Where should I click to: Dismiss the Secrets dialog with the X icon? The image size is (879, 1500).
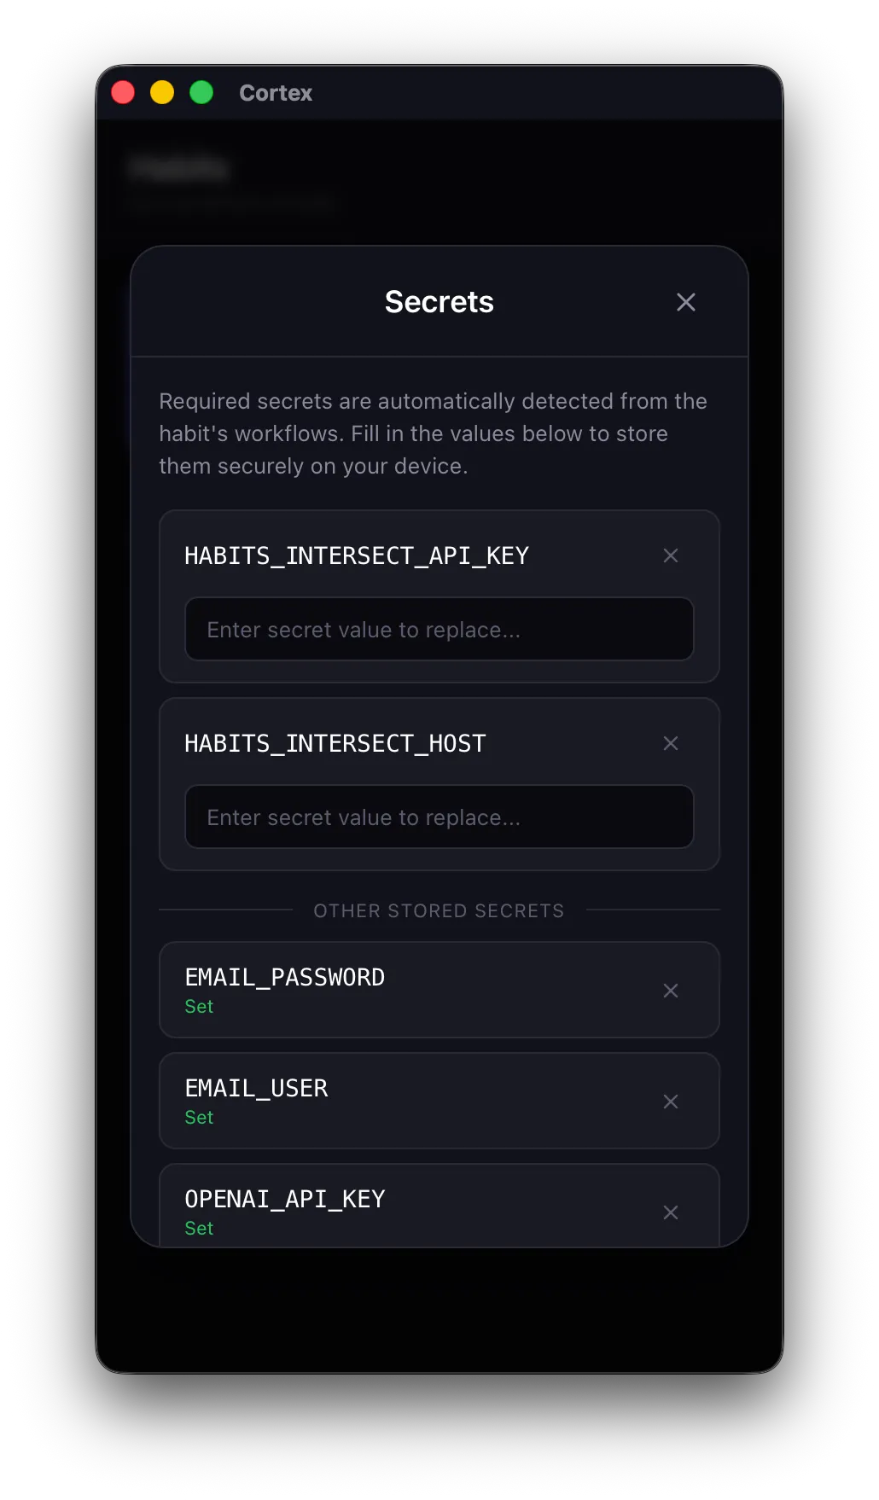coord(686,303)
